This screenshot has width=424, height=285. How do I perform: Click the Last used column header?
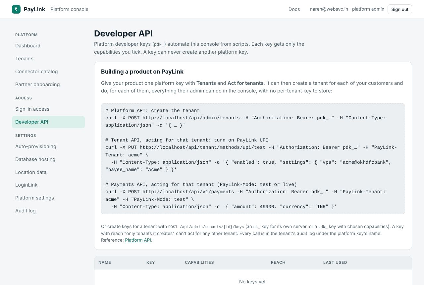click(x=335, y=262)
